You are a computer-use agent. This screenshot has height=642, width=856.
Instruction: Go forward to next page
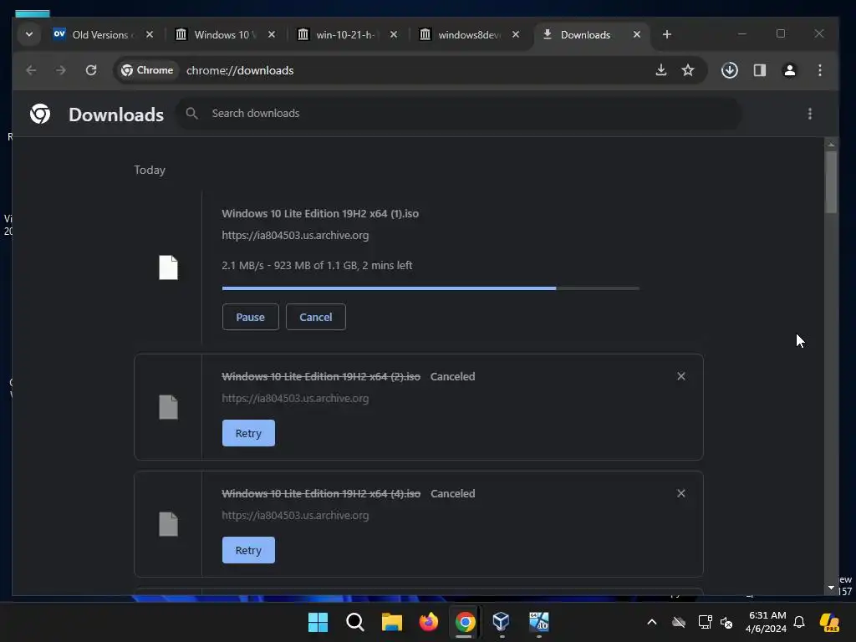click(x=60, y=70)
